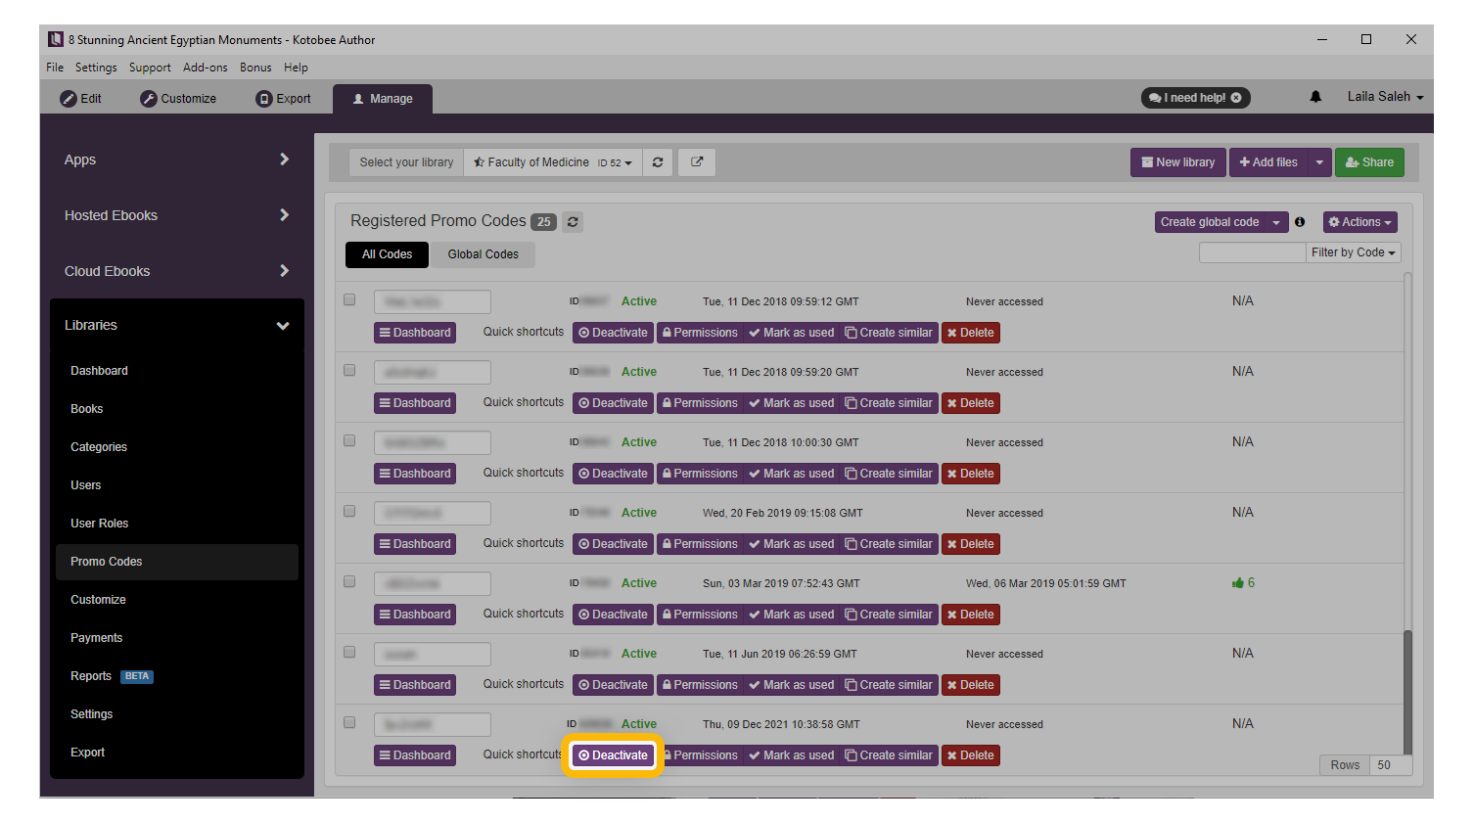Open Categories in the sidebar
This screenshot has height=822, width=1474.
point(99,447)
